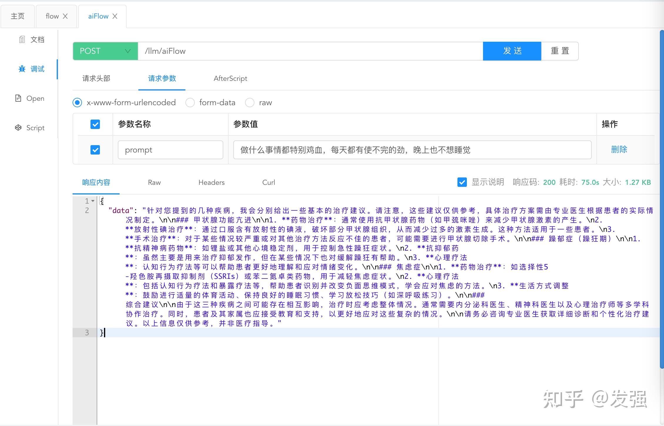The width and height of the screenshot is (664, 426).
Task: Click the 重置 reset button
Action: (560, 51)
